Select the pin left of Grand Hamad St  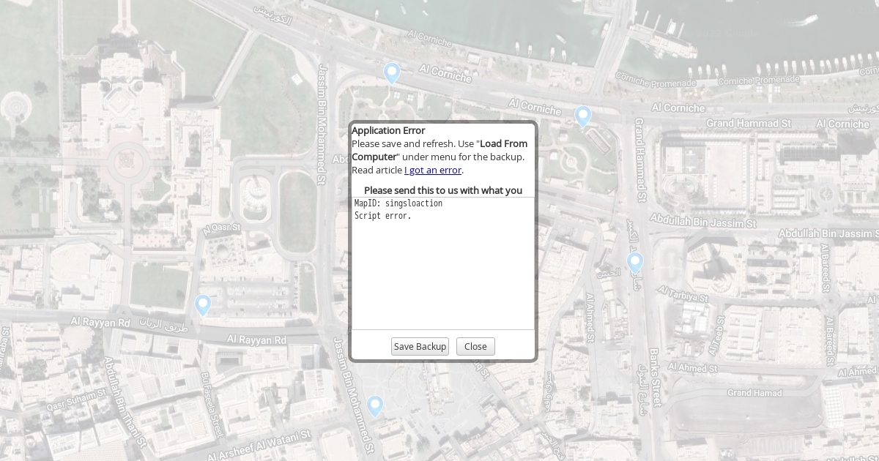[x=582, y=116]
